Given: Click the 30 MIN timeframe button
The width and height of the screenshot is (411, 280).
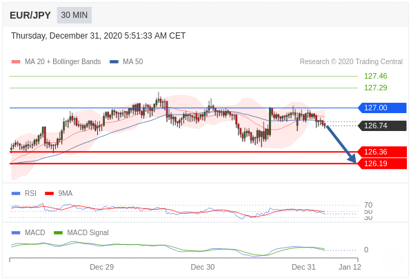Looking at the screenshot, I should (74, 15).
